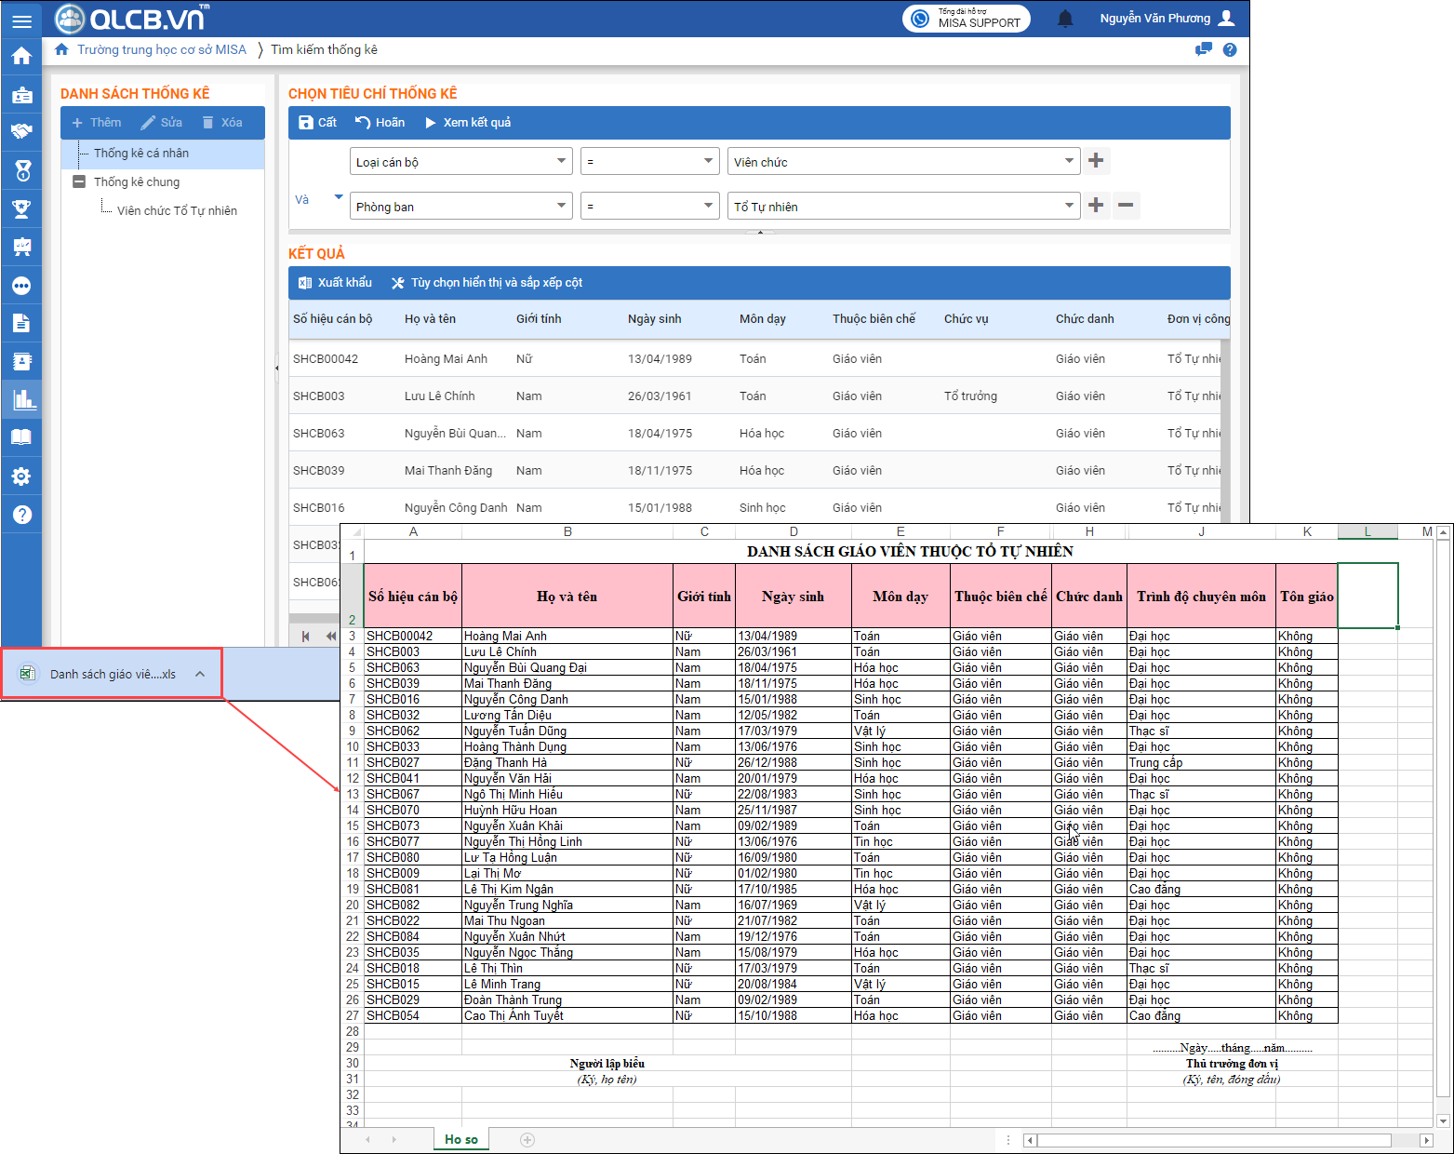Switch to the Ho so sheet tab
The image size is (1454, 1154).
click(x=460, y=1139)
